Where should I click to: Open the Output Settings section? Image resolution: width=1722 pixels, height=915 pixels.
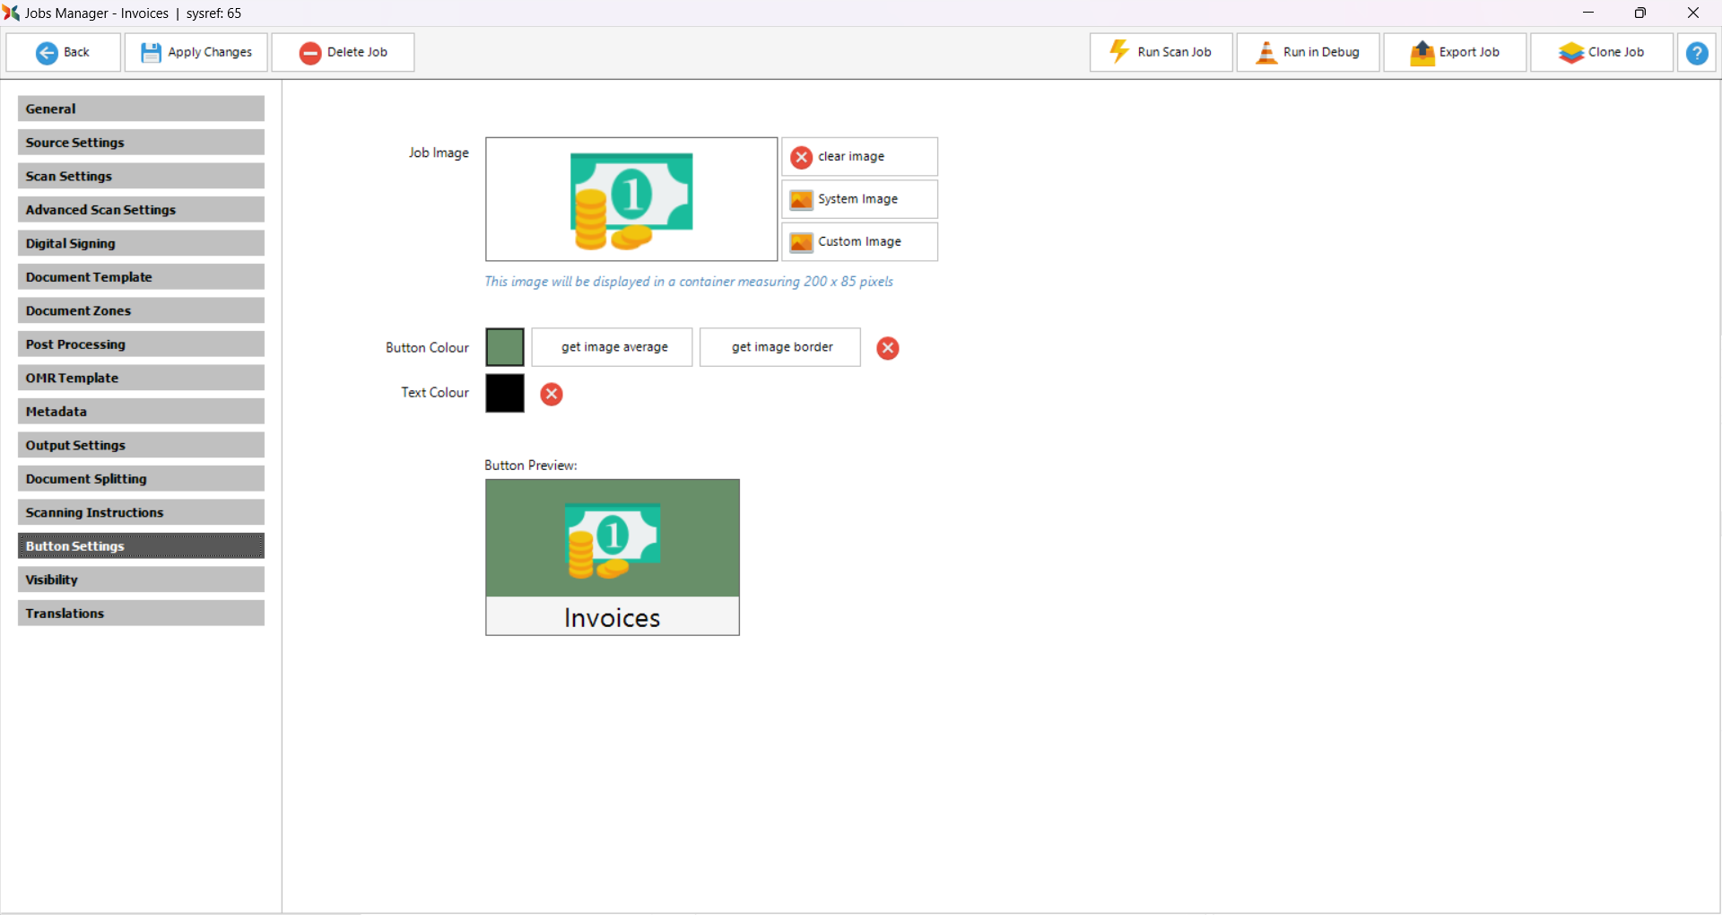pyautogui.click(x=141, y=445)
